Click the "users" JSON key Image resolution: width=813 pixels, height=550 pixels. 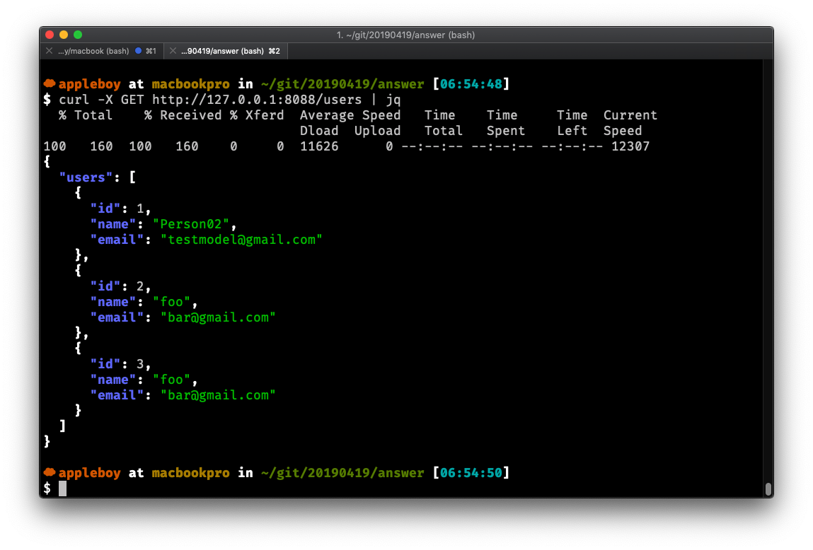86,177
